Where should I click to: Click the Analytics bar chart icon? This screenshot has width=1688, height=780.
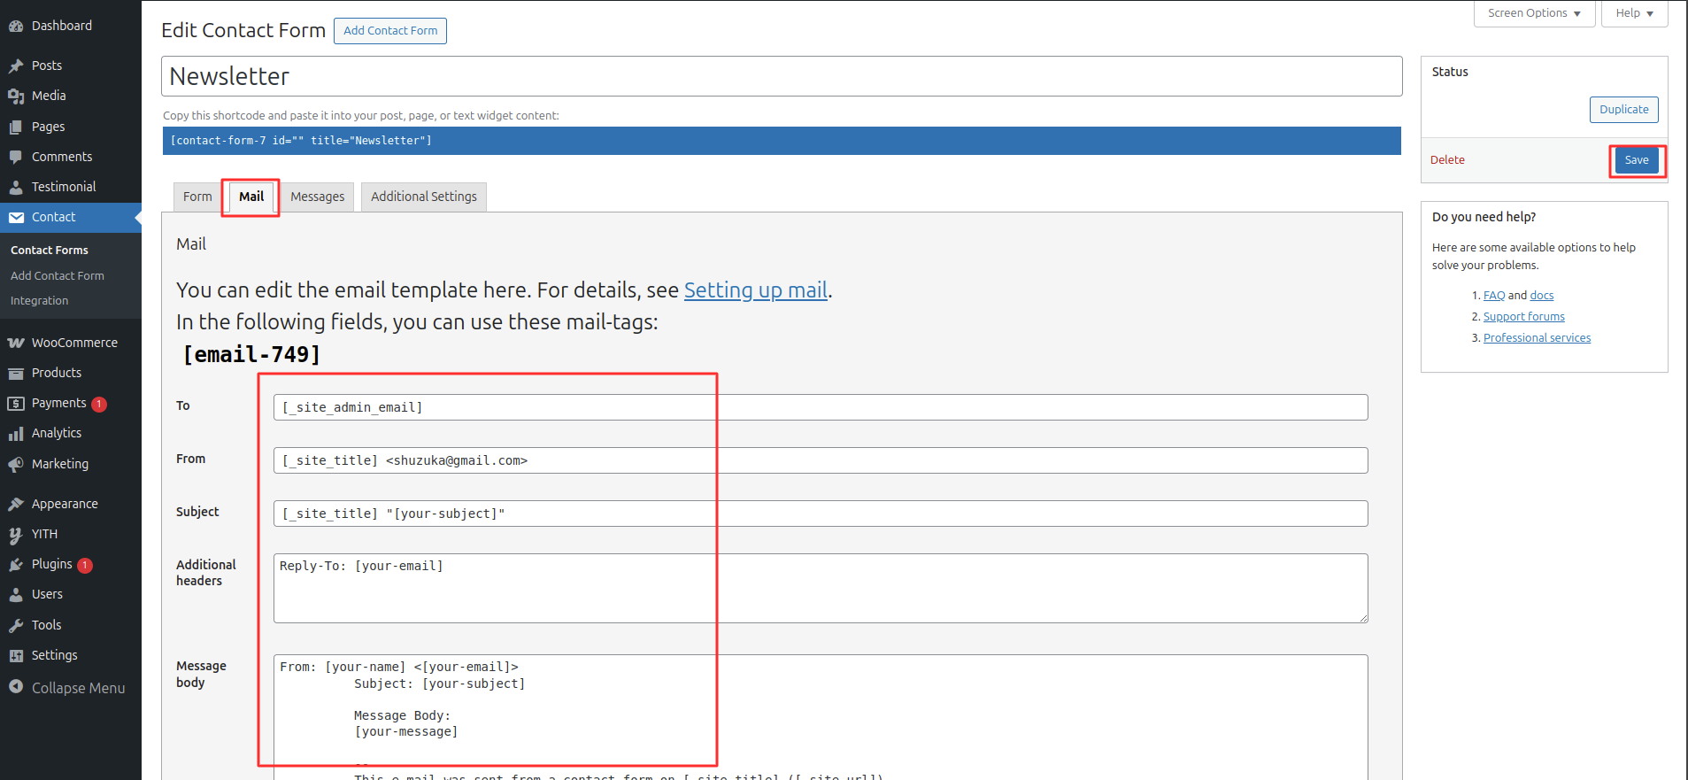(x=16, y=434)
